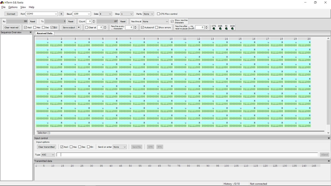
Task: Click the DCD status indicator LED
Action: (232, 29)
